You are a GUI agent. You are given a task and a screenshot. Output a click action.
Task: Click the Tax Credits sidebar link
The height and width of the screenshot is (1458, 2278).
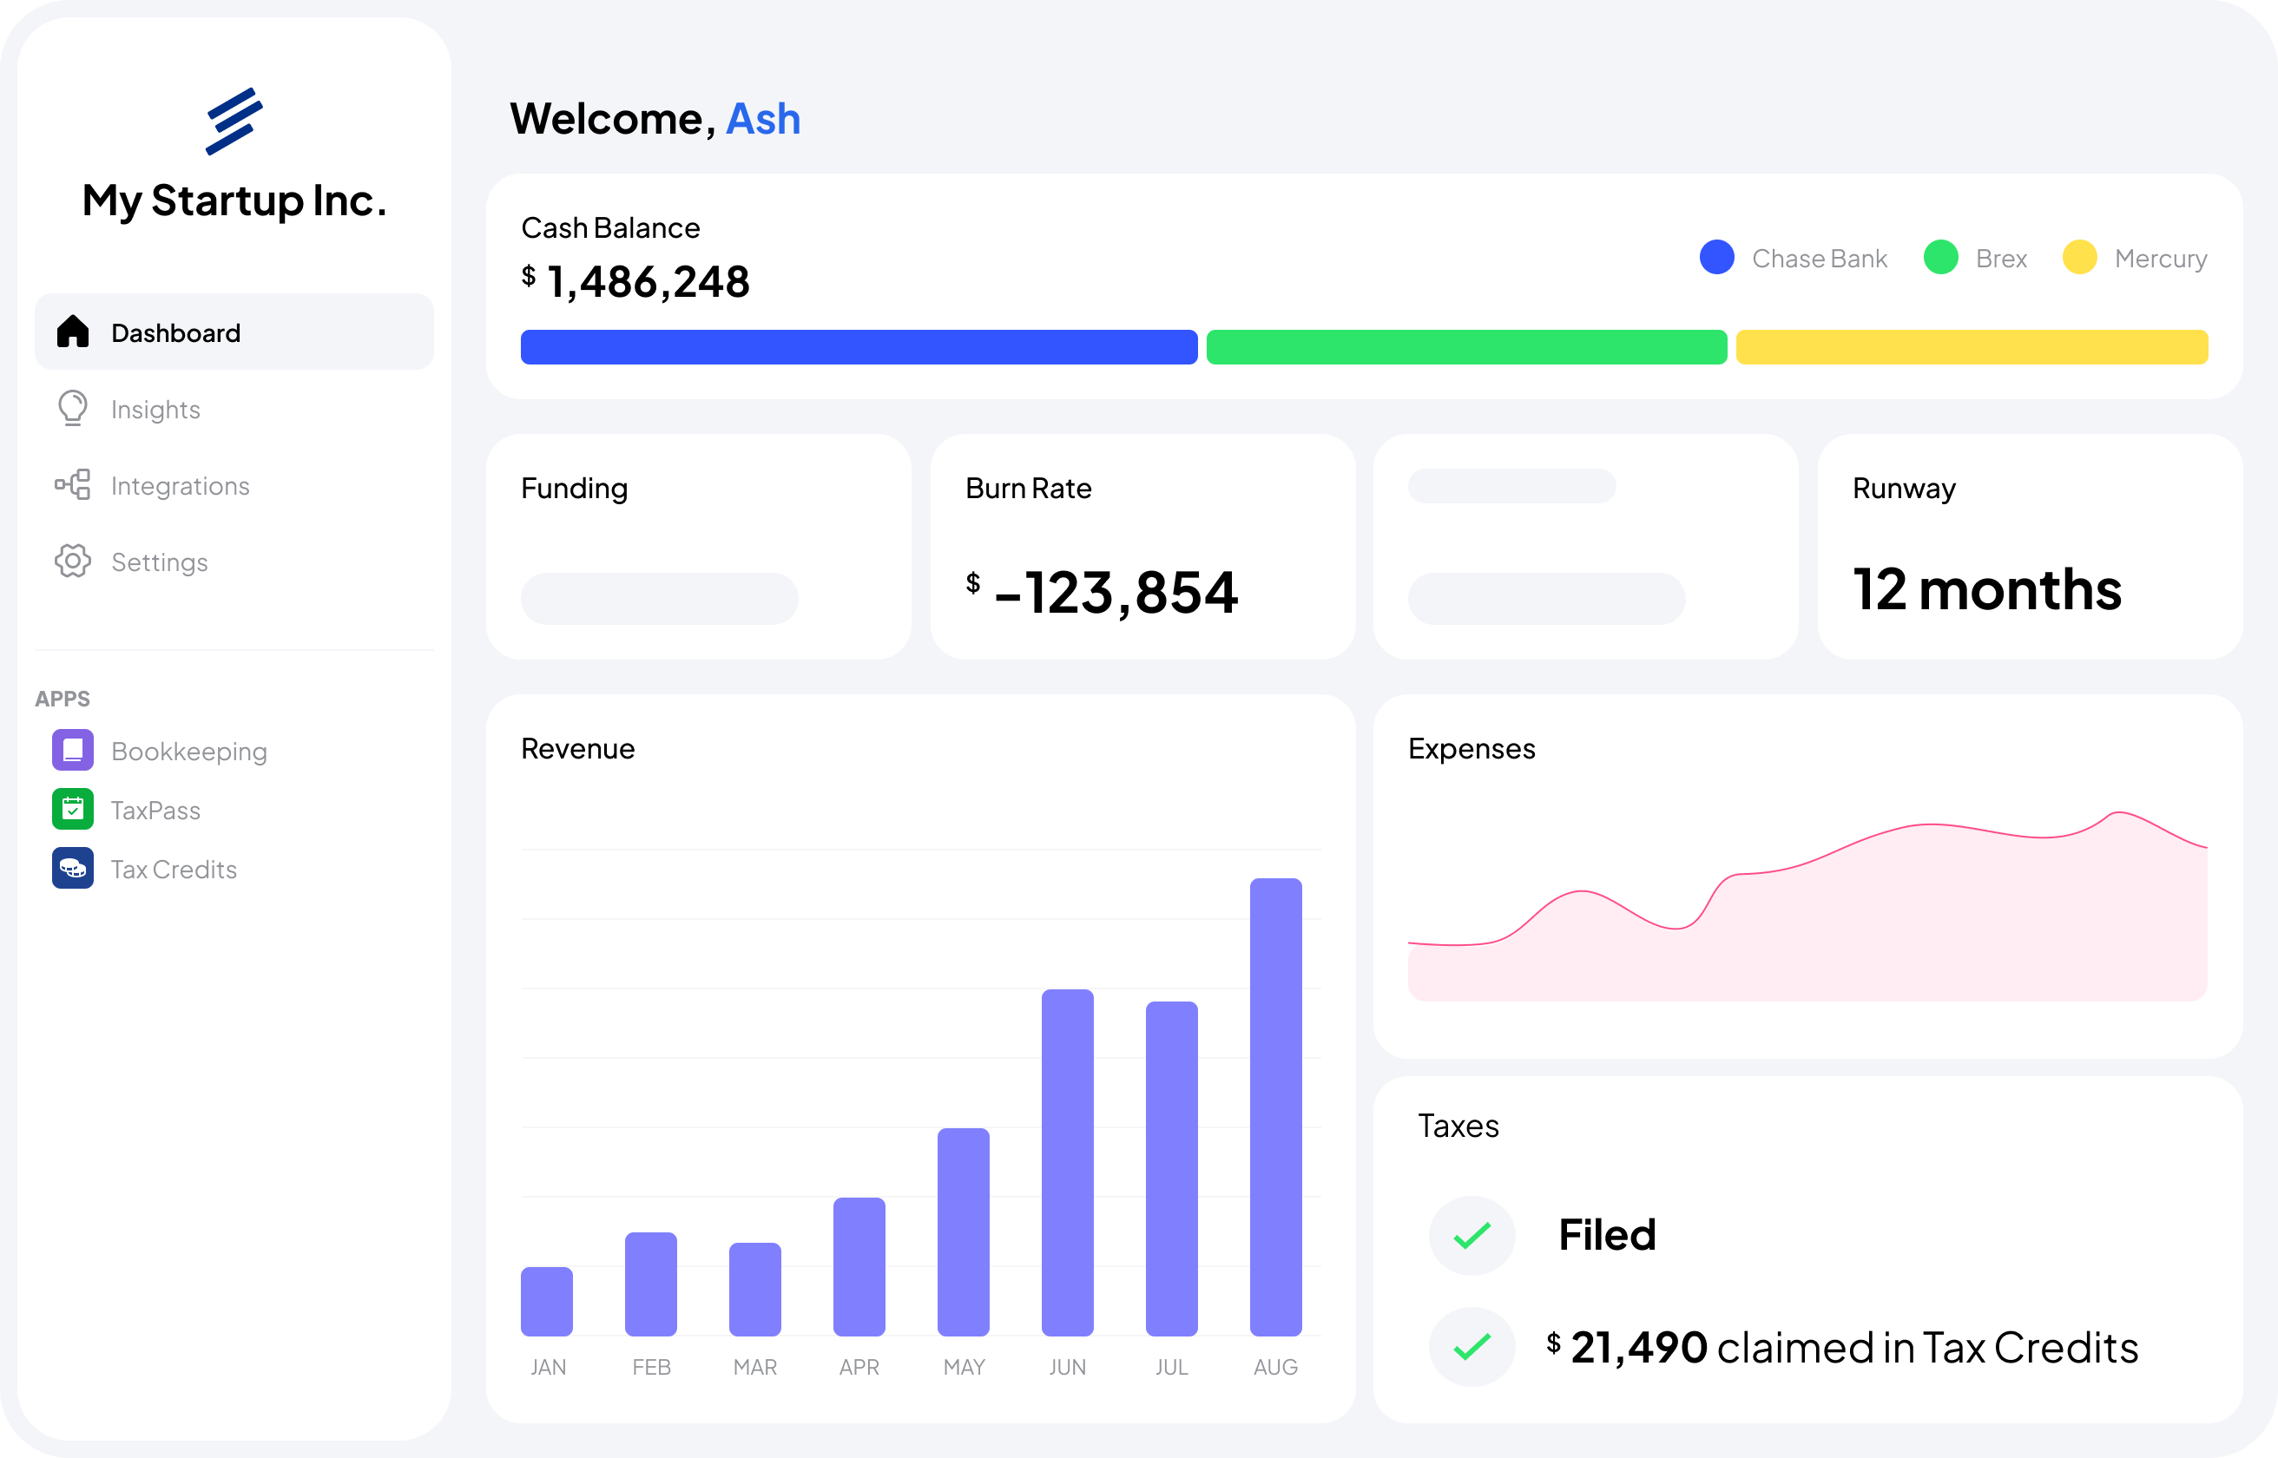pos(174,869)
